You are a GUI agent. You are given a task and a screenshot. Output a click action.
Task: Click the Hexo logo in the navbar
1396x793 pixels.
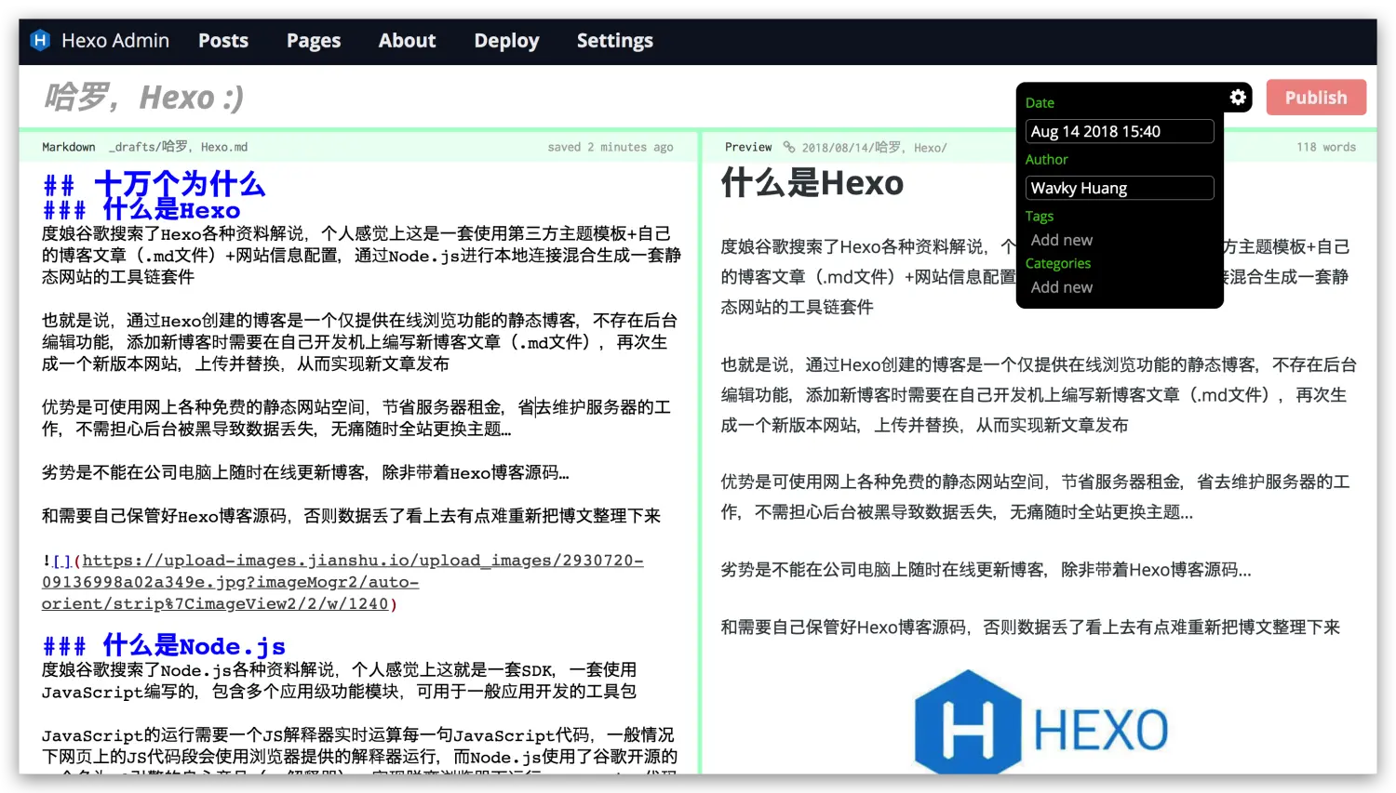click(x=40, y=40)
